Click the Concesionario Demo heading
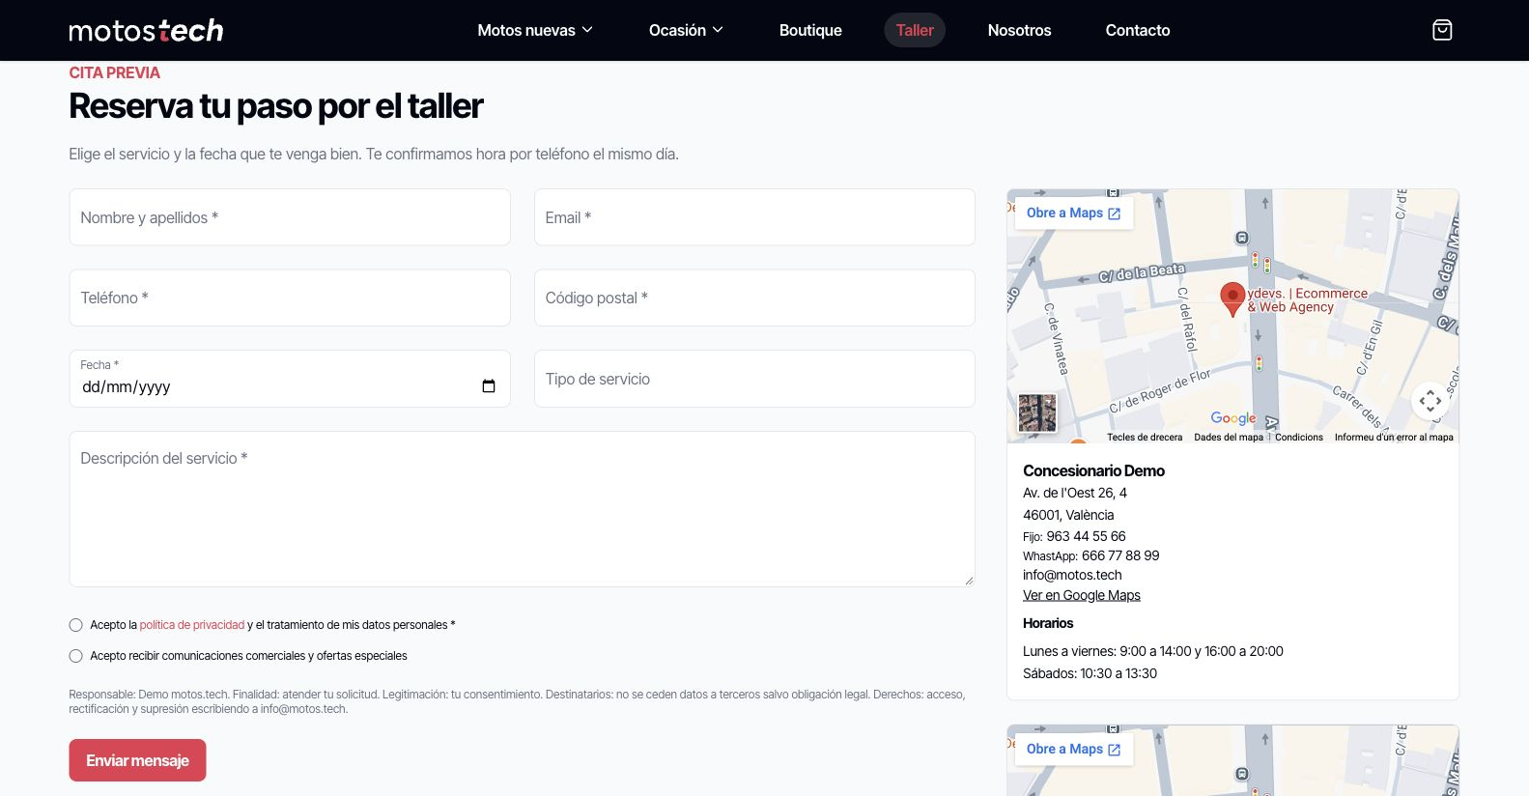Image resolution: width=1529 pixels, height=796 pixels. (x=1093, y=470)
